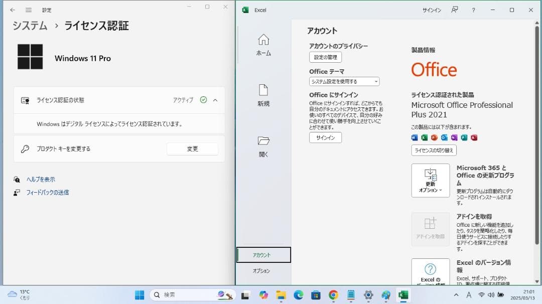Open the Notepad taskbar icon
Viewport: 542px width, 304px height.
(351, 295)
